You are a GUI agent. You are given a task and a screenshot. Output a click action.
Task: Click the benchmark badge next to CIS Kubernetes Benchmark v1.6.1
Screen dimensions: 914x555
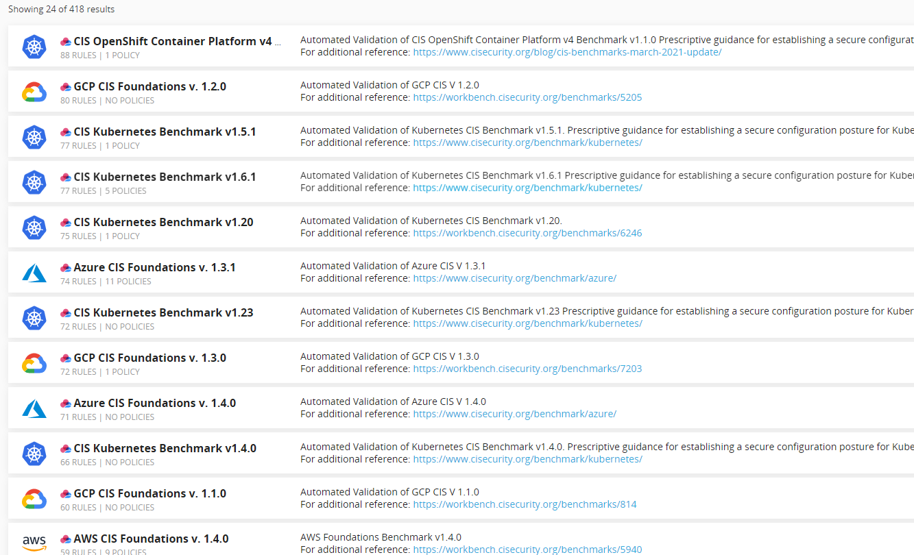point(65,175)
